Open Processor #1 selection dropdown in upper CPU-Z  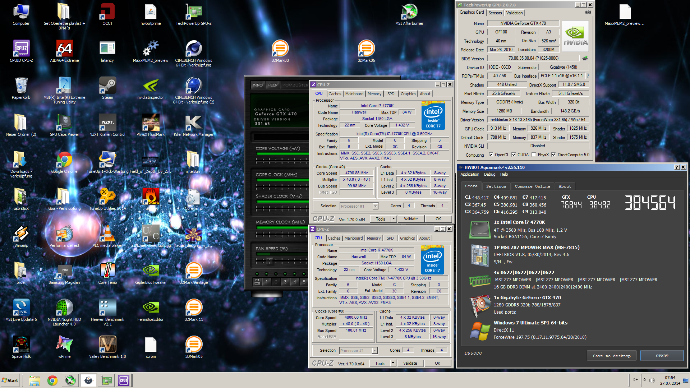pos(359,206)
